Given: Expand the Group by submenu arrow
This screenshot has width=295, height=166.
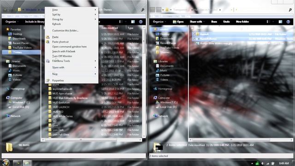Looking at the screenshot, I should coord(95,19).
